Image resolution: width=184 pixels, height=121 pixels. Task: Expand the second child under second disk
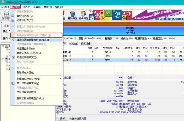click(x=7, y=65)
